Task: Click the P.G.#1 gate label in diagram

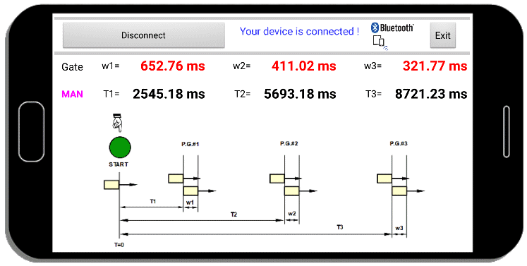Action: (x=190, y=144)
